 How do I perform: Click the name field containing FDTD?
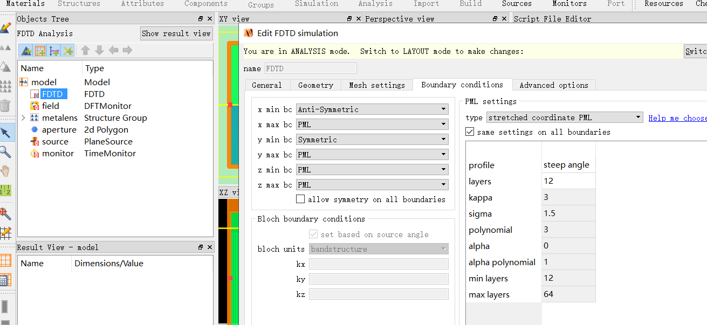pyautogui.click(x=310, y=68)
